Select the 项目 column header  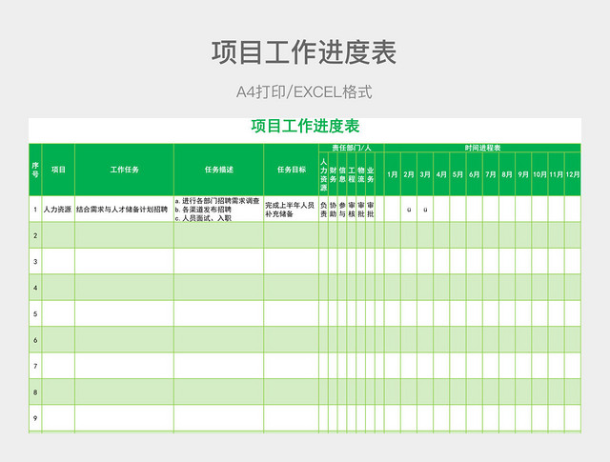[58, 170]
